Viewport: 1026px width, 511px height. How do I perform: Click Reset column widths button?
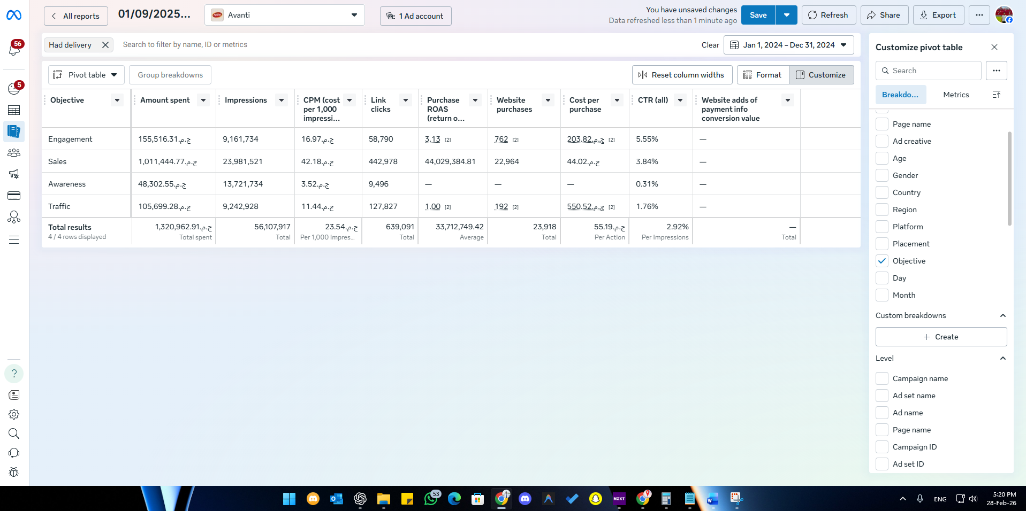point(682,75)
